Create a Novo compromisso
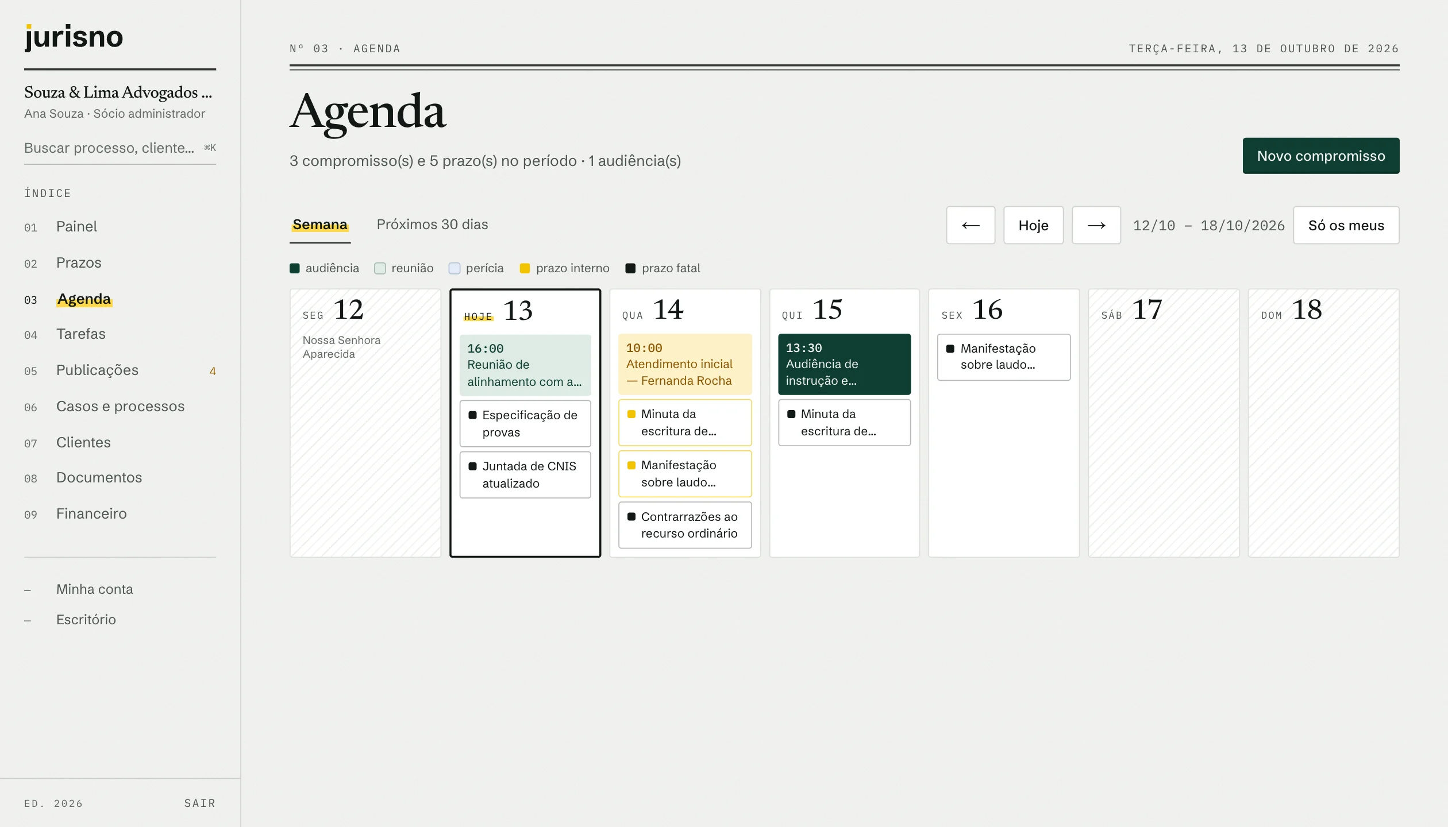Viewport: 1448px width, 827px height. pyautogui.click(x=1320, y=156)
